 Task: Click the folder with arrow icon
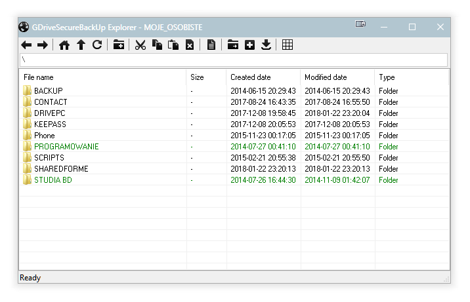(233, 45)
